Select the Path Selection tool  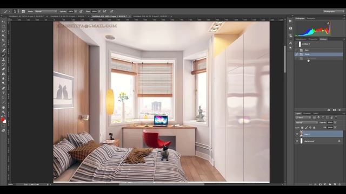point(3,98)
